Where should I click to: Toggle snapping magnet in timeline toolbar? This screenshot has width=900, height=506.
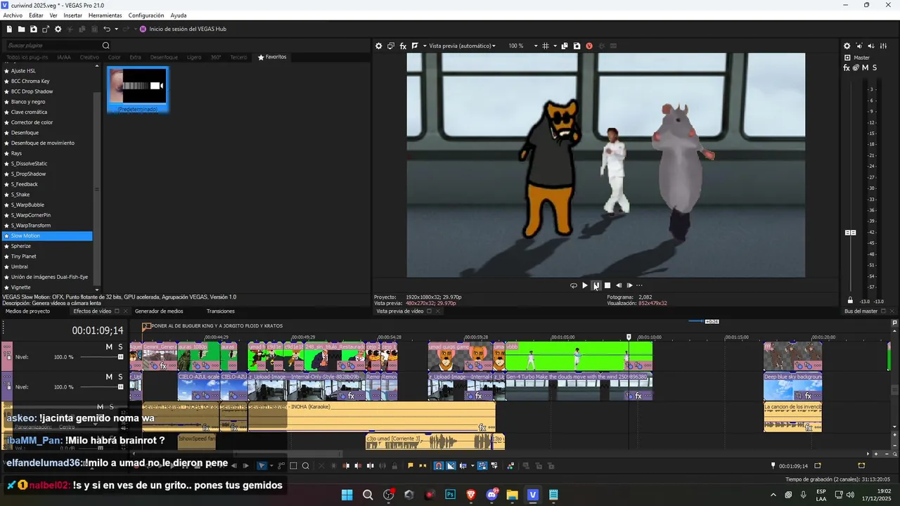[x=438, y=465]
